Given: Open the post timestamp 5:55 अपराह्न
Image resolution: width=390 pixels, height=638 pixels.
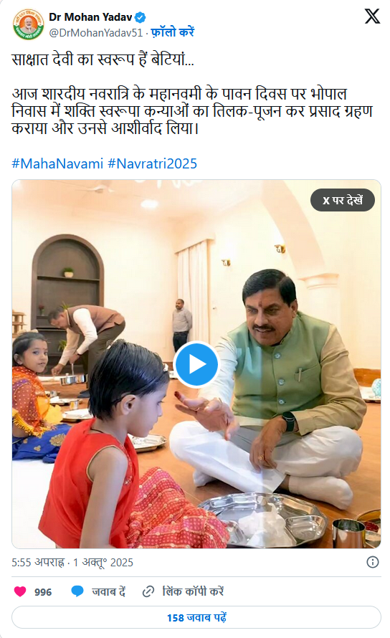Looking at the screenshot, I should tap(38, 562).
